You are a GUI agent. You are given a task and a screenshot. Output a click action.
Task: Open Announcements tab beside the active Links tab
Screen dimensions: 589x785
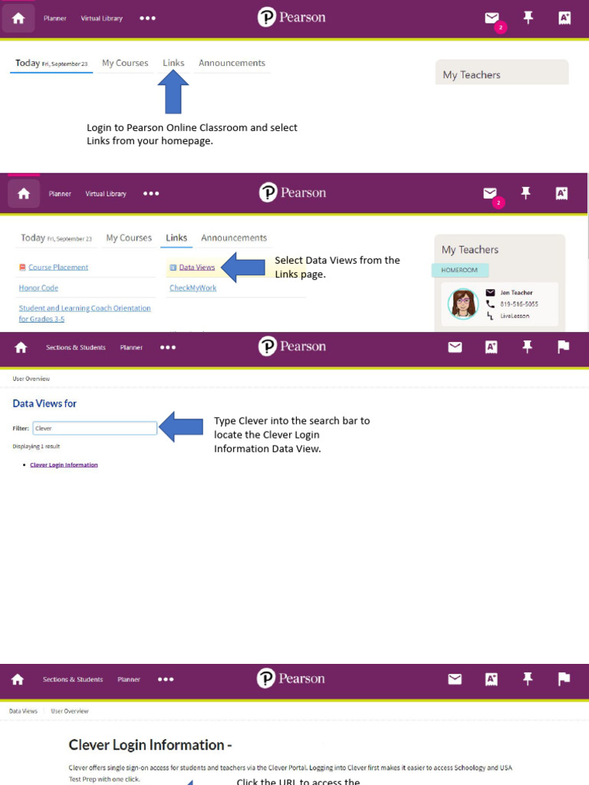point(234,238)
